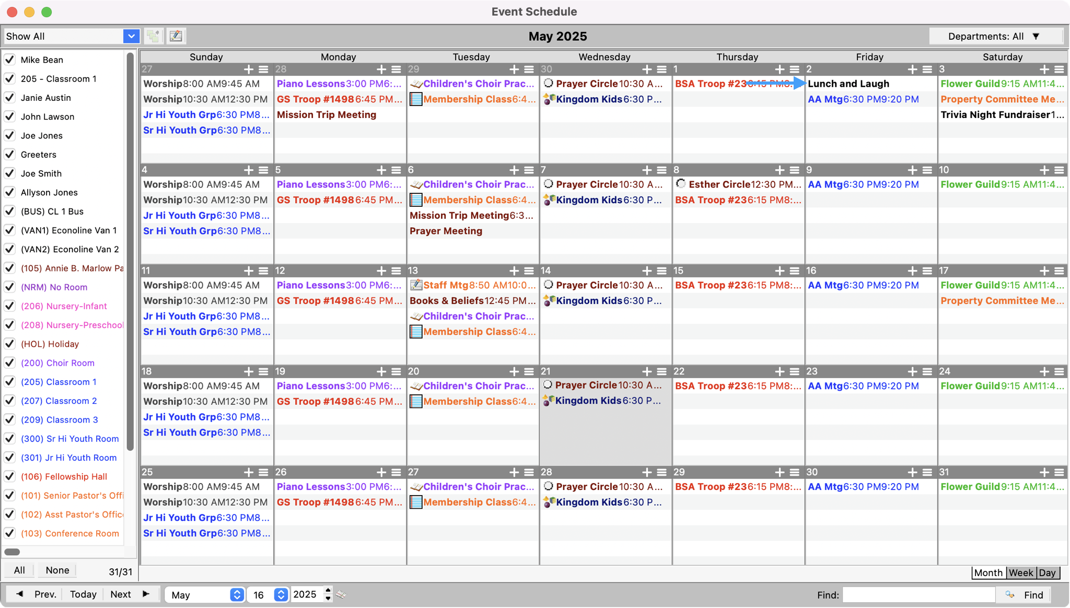Image resolution: width=1070 pixels, height=608 pixels.
Task: Click the Today button
Action: tap(83, 594)
